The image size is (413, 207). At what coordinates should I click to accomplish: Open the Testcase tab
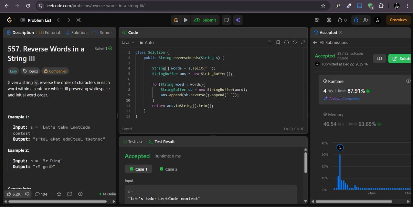coord(133,142)
